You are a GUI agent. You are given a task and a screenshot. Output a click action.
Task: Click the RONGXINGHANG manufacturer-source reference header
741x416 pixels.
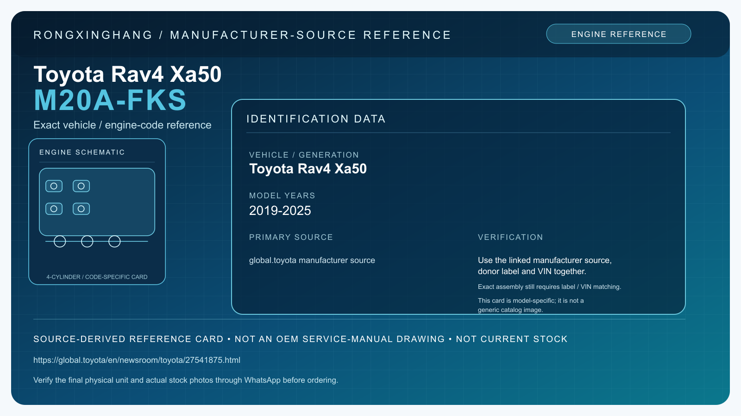coord(242,35)
